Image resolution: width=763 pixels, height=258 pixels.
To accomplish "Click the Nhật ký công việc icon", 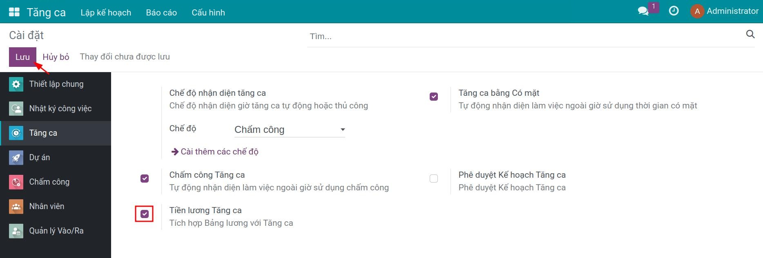I will 16,109.
